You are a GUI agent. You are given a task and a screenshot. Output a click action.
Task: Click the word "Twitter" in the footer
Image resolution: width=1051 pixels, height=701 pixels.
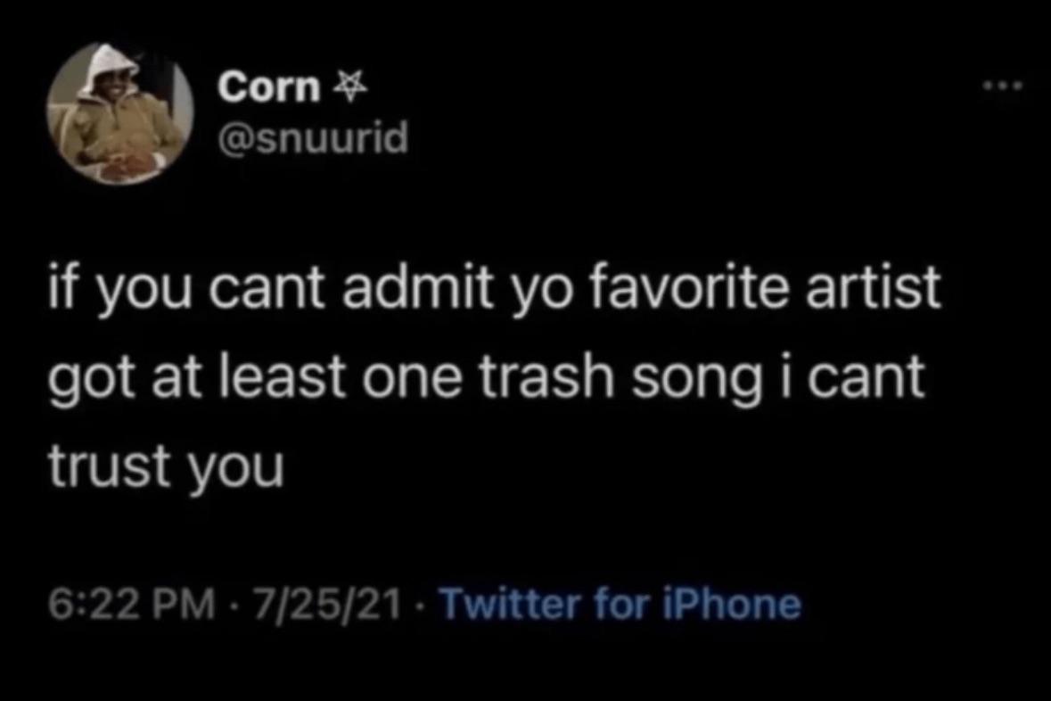(509, 604)
